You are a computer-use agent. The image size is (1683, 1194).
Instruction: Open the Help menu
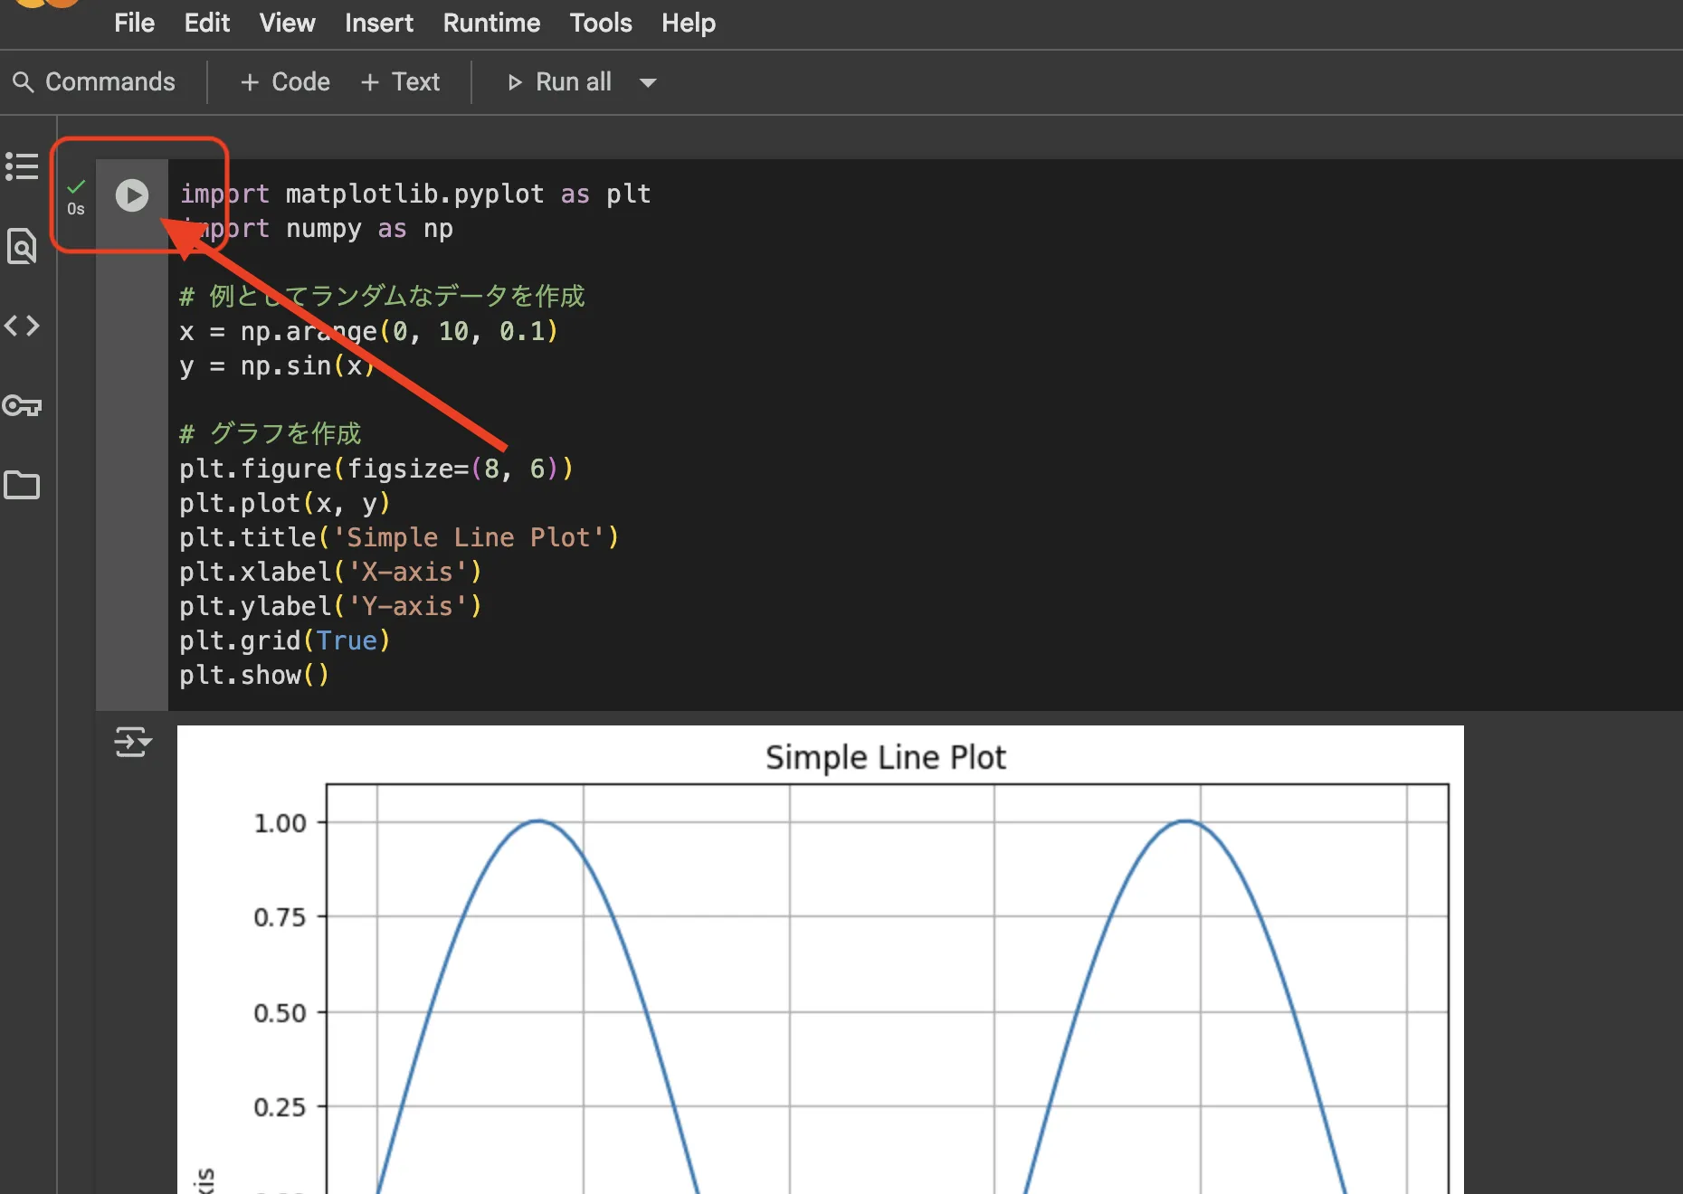pyautogui.click(x=688, y=24)
